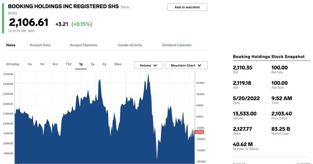Select 1y chart range
The height and width of the screenshot is (164, 313).
[x=81, y=64]
